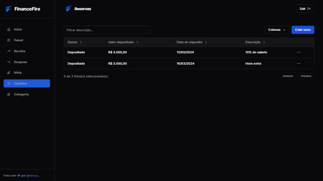Click the Receita trending-up icon

9,51
